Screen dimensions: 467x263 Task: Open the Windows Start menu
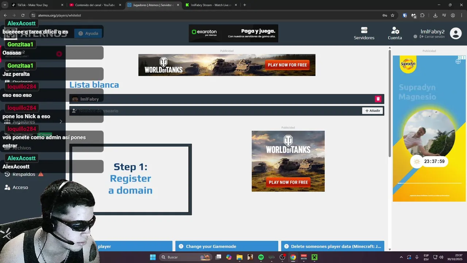[153, 257]
